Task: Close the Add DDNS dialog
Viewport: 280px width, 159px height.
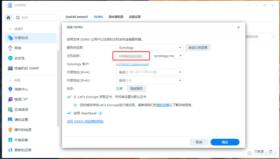Action: pyautogui.click(x=239, y=27)
